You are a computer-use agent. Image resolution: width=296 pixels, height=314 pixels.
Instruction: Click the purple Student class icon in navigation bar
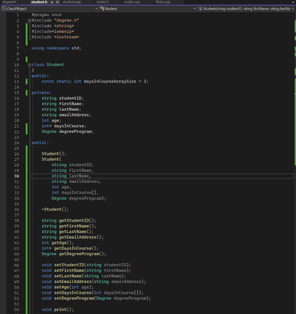click(103, 9)
